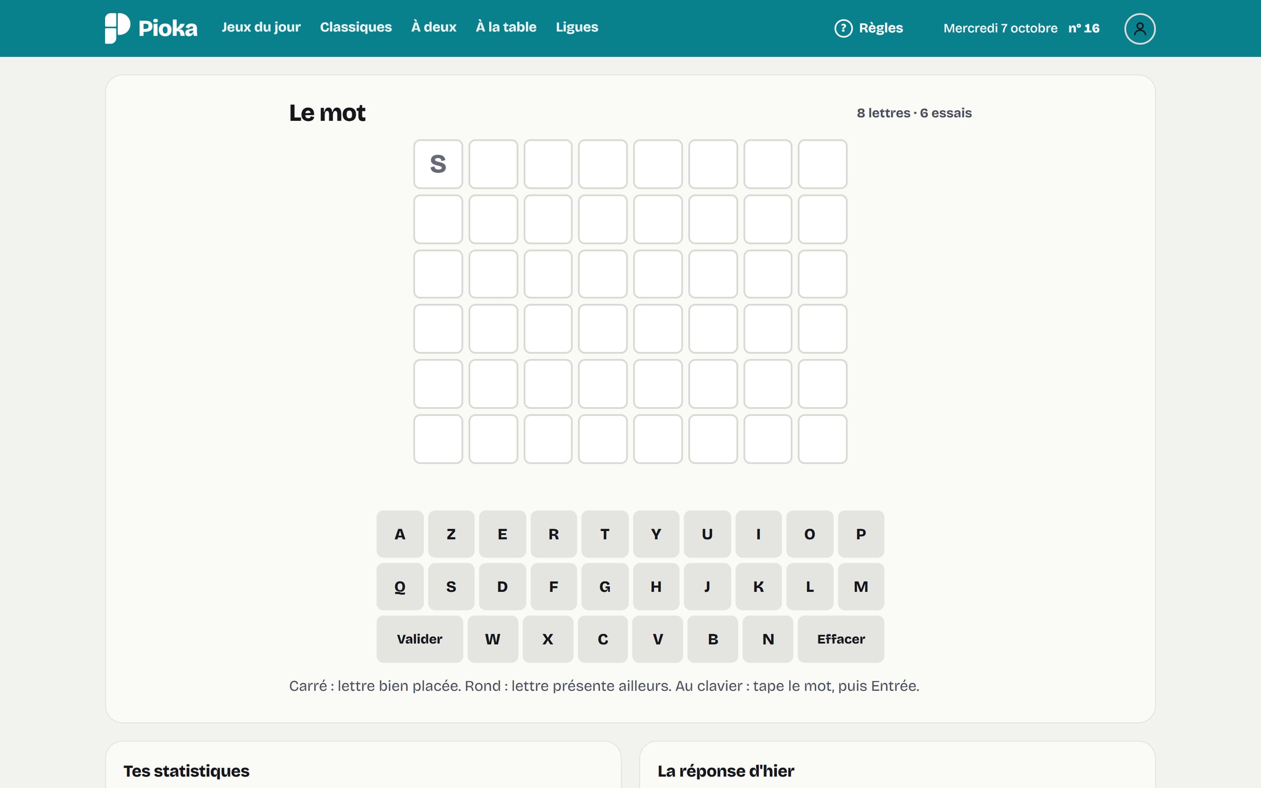Screen dimensions: 1261x788
Task: Tap the P key
Action: pyautogui.click(x=861, y=534)
